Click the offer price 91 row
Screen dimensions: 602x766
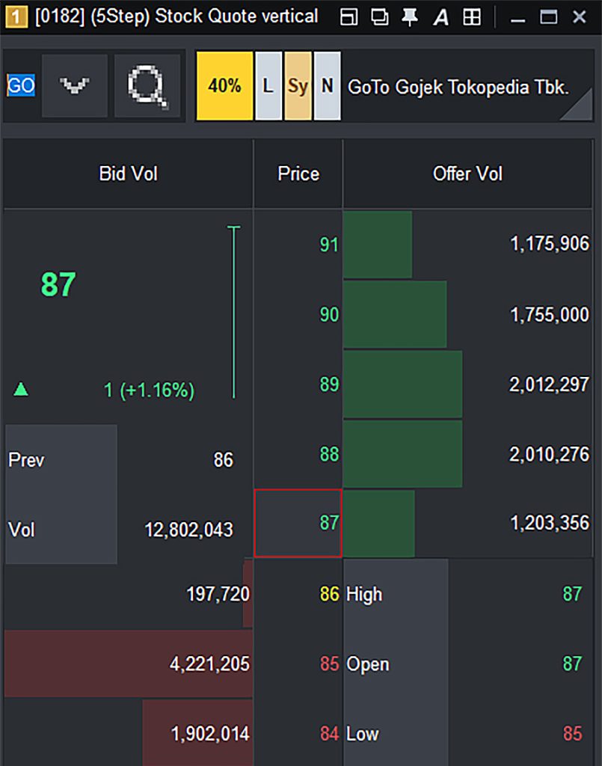tap(424, 245)
